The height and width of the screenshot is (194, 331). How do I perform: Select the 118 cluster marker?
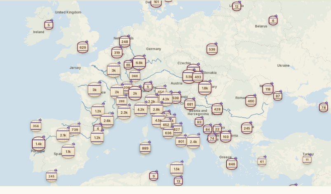coord(268,89)
